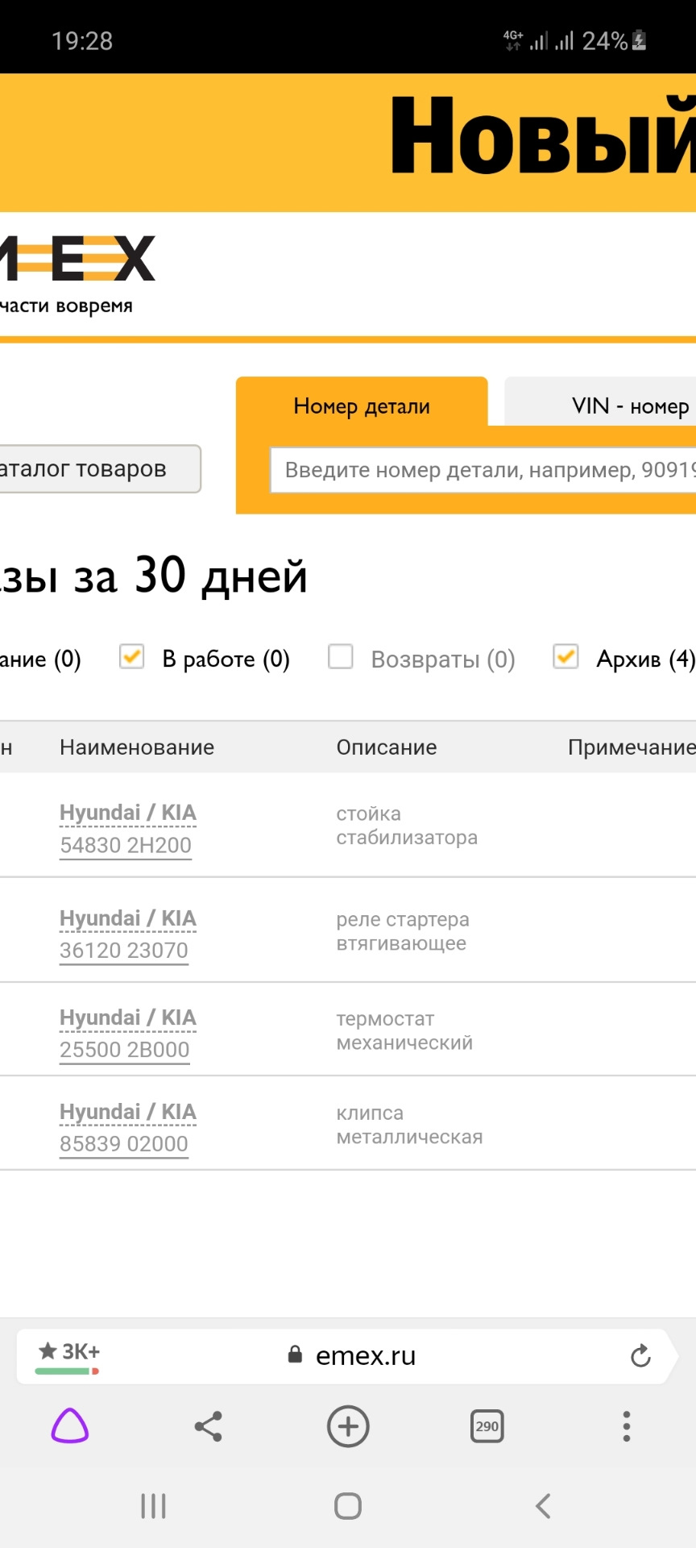Open part number 36120 23070 link
The image size is (696, 1548).
click(124, 951)
